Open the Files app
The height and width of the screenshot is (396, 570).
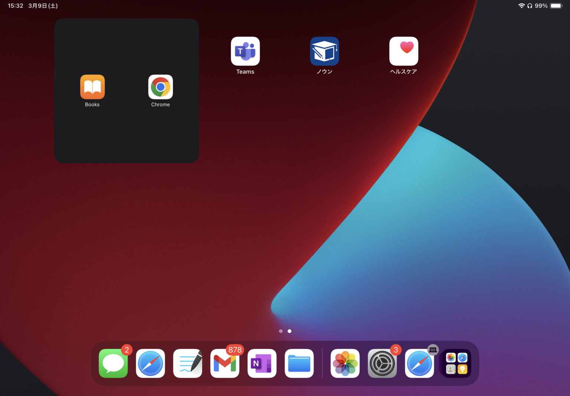click(299, 363)
